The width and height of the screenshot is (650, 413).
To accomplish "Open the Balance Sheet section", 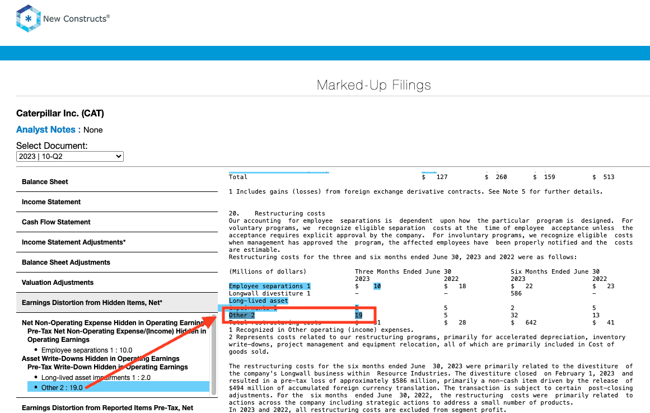I will coord(117,182).
